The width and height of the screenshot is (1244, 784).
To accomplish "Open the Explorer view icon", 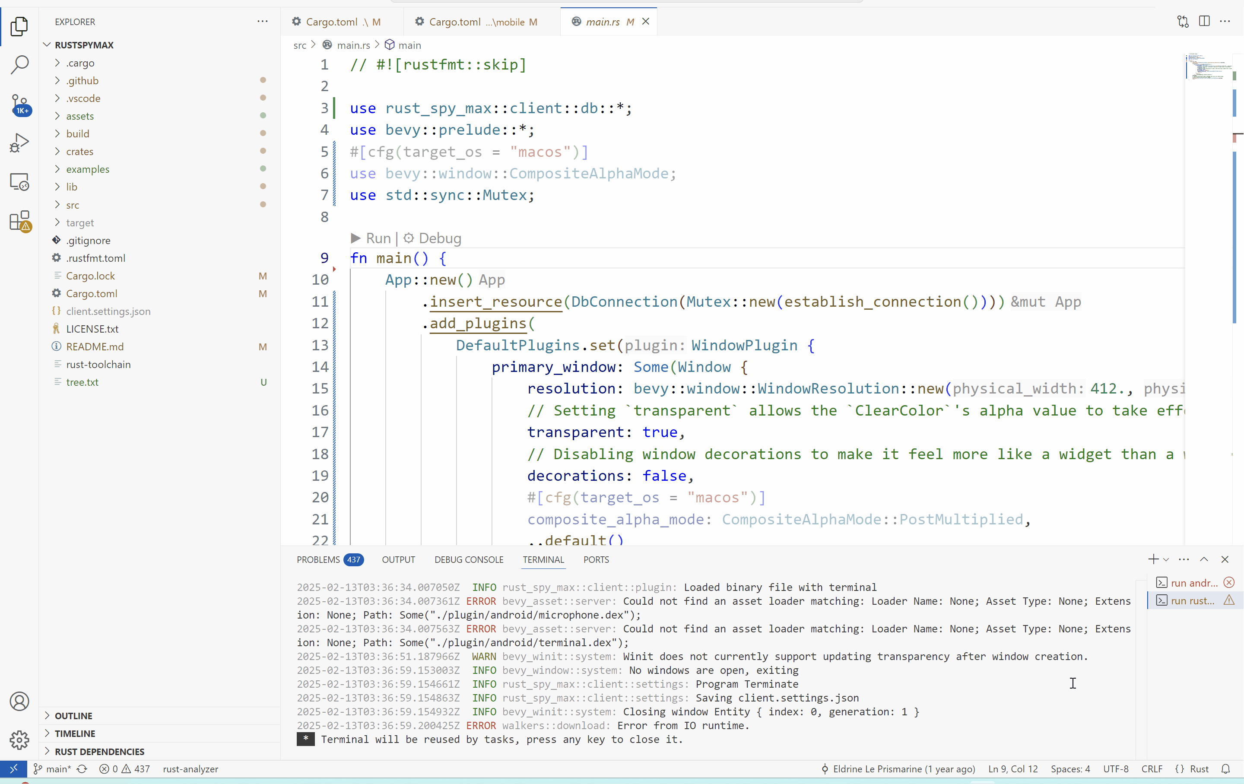I will (x=19, y=26).
